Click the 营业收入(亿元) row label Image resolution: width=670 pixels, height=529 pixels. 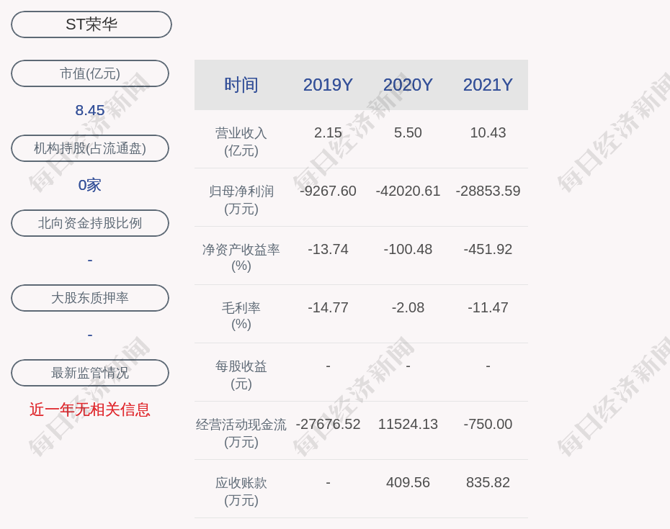click(241, 141)
